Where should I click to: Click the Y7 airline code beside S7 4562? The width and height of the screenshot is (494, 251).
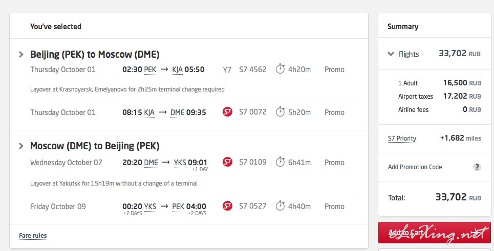pos(227,70)
